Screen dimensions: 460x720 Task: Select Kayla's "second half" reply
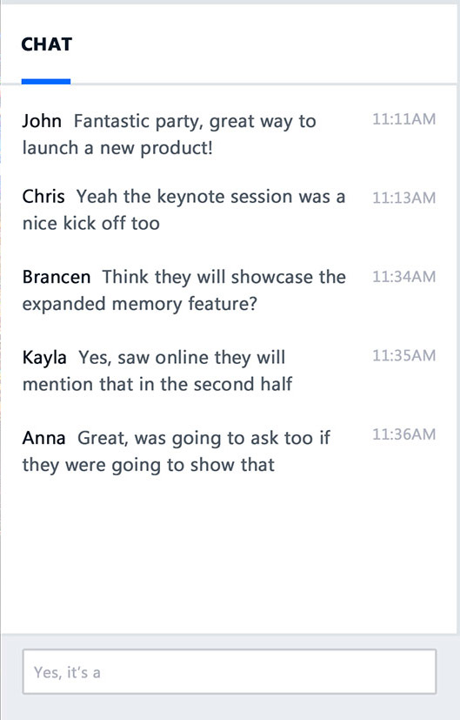pos(157,371)
